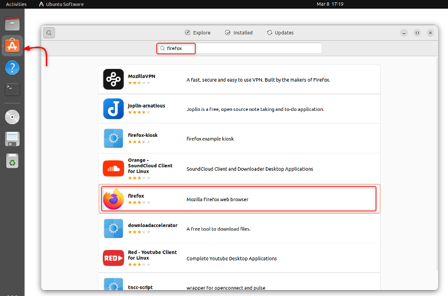The width and height of the screenshot is (448, 296).
Task: Launch Terminal from the dock
Action: point(12,90)
